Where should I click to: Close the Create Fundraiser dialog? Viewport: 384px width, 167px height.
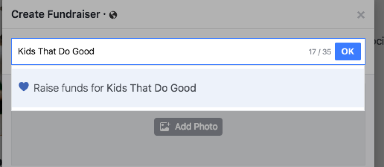pos(360,15)
